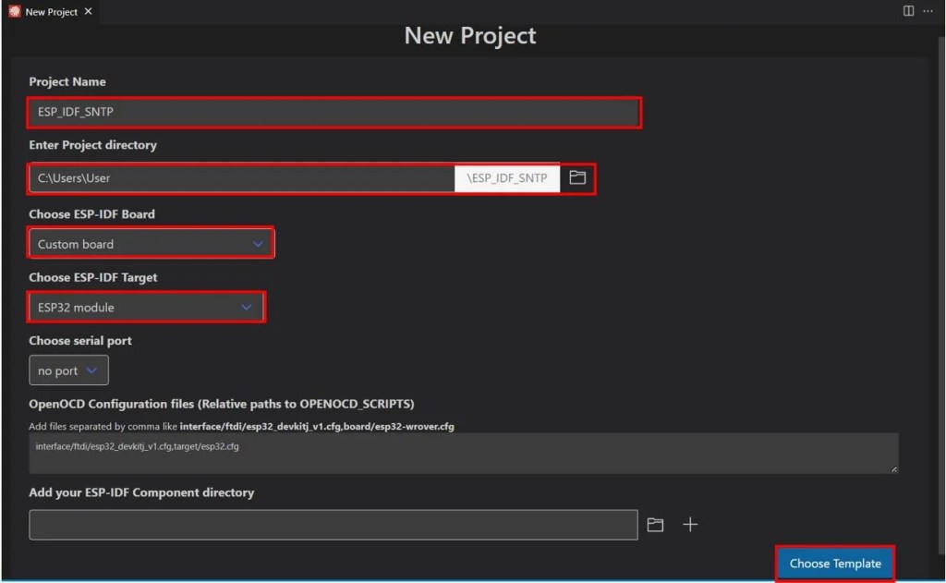Screen dimensions: 946x583
Task: Click the empty Component directory input box
Action: pyautogui.click(x=333, y=524)
